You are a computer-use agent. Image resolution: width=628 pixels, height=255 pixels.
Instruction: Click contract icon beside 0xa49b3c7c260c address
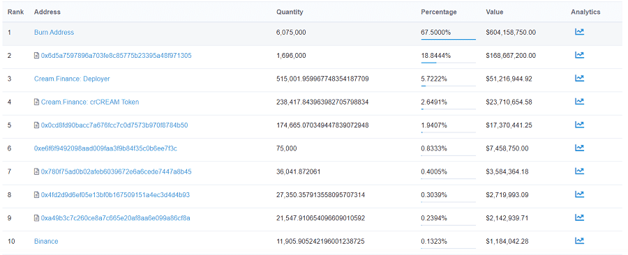[36, 218]
